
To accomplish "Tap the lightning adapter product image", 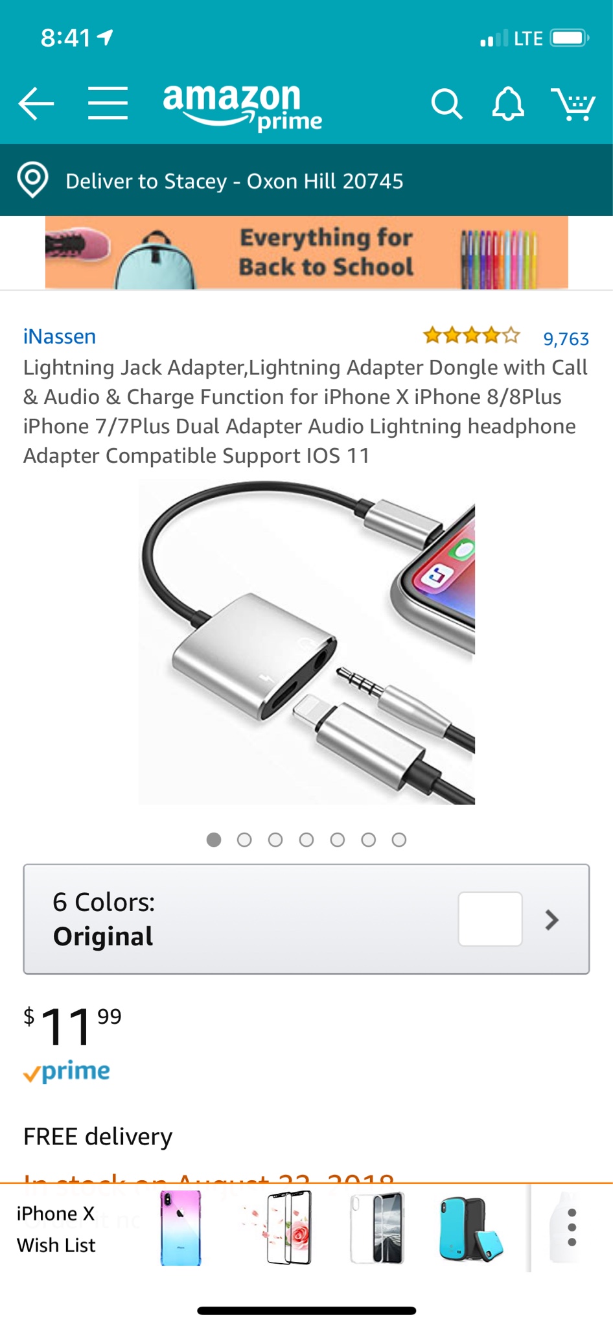I will (x=306, y=643).
